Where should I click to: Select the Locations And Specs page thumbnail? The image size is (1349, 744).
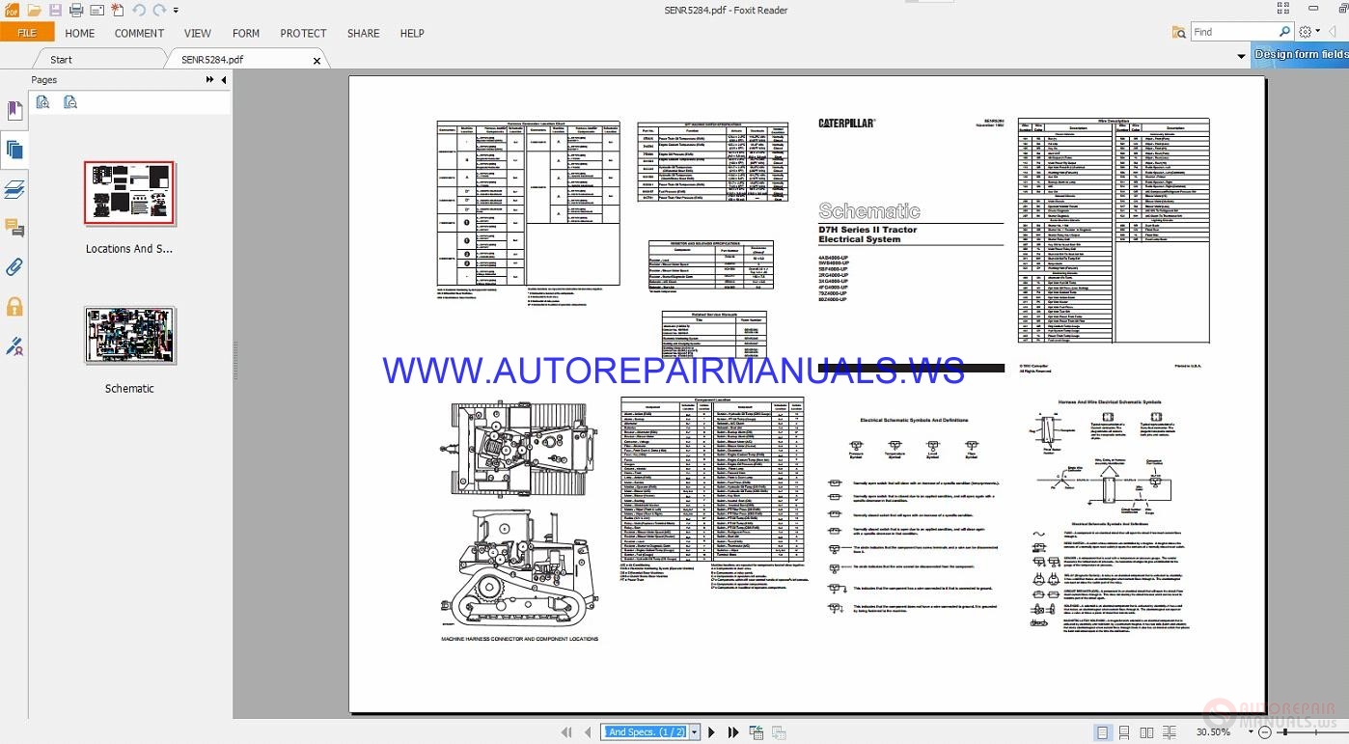coord(129,193)
